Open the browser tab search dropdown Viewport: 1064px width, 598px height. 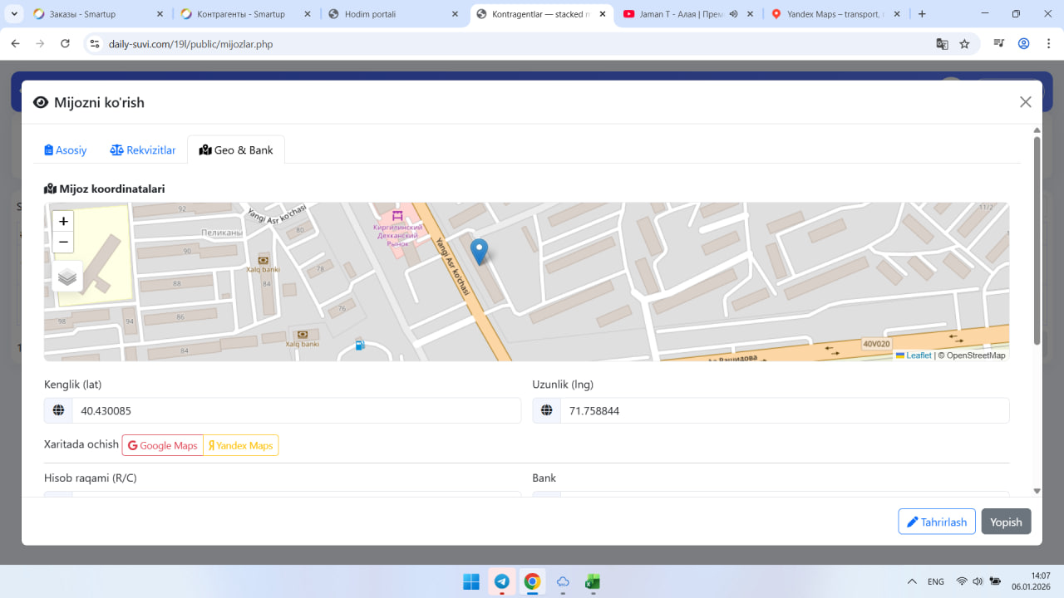[14, 14]
